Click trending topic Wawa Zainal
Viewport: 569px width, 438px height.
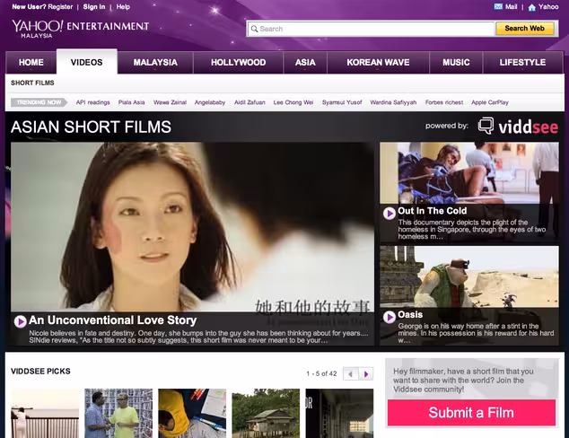170,102
